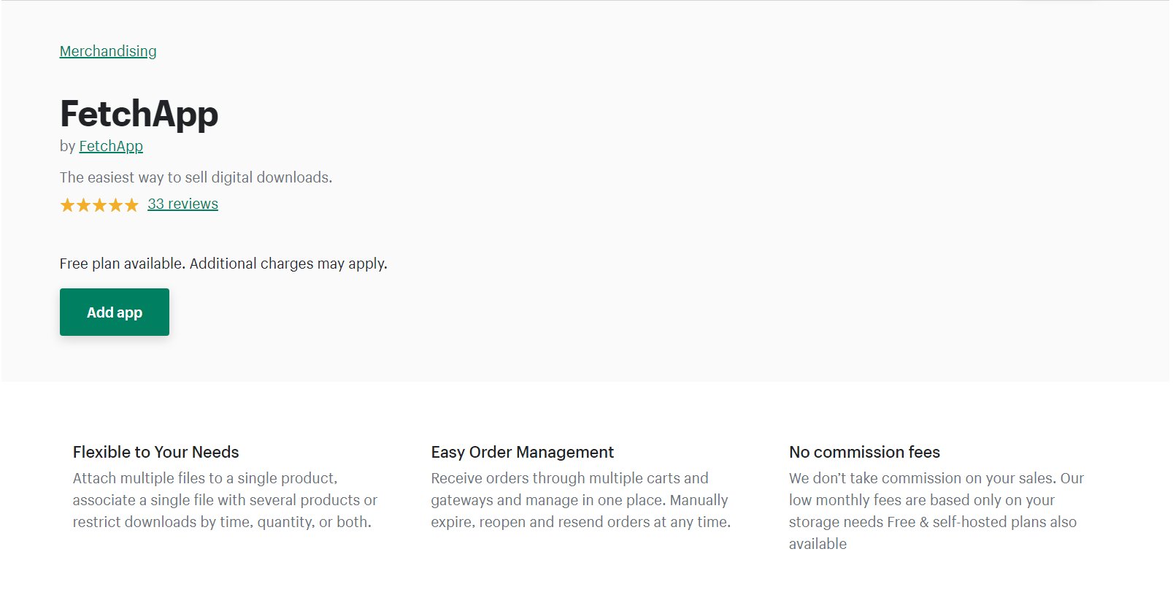Click description starting 'Attach multiple files'
1173x603 pixels.
coord(225,500)
